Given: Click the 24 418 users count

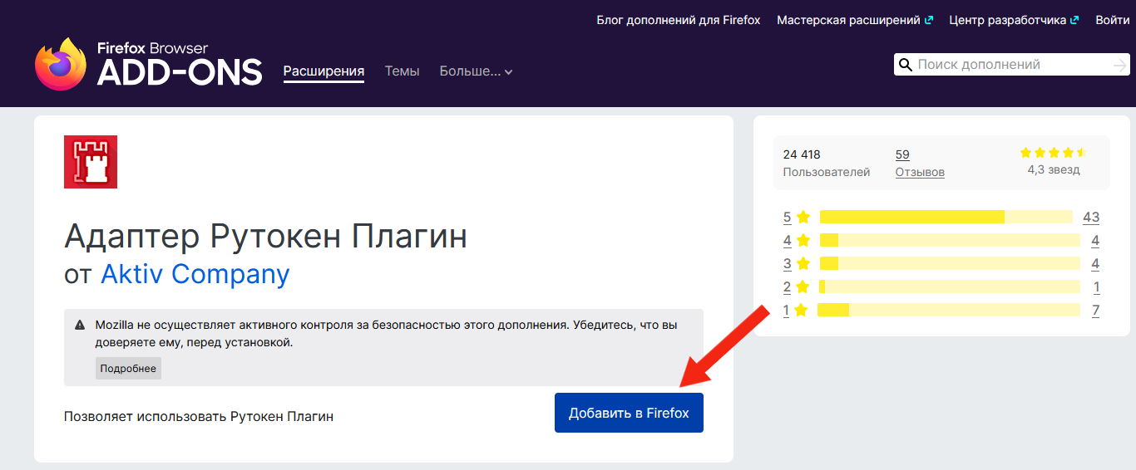Looking at the screenshot, I should 802,154.
